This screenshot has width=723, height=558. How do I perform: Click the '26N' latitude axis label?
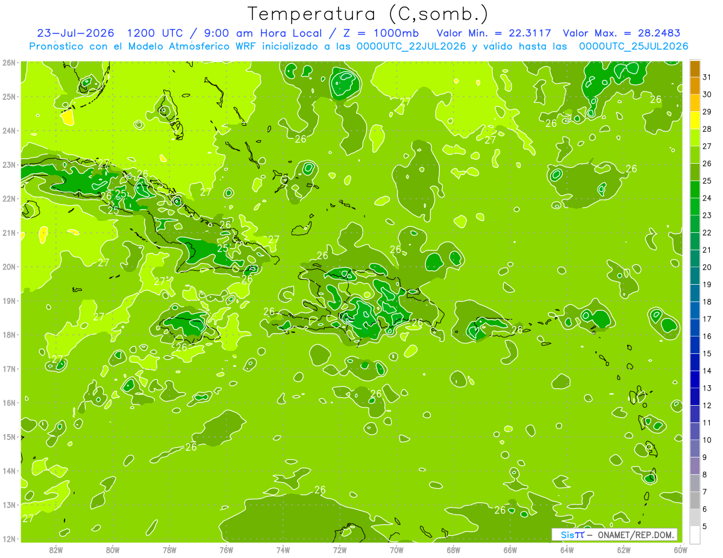pyautogui.click(x=9, y=63)
